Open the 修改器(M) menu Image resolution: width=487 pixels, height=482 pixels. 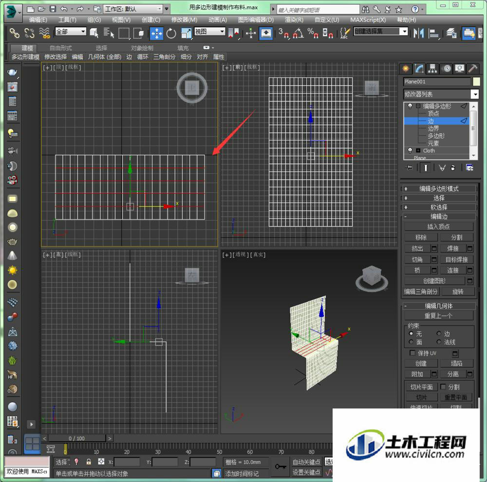tap(184, 20)
